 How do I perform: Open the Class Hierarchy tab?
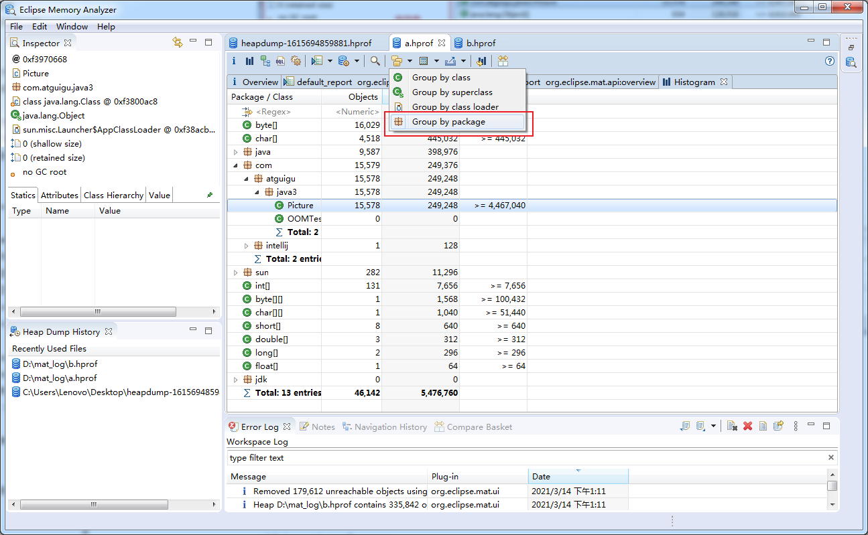(113, 195)
